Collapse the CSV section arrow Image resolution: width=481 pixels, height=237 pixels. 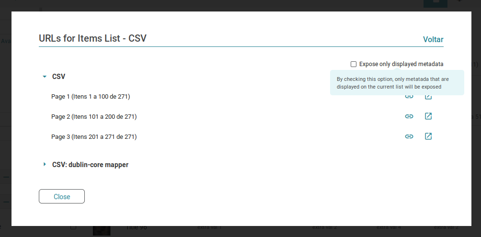tap(45, 77)
